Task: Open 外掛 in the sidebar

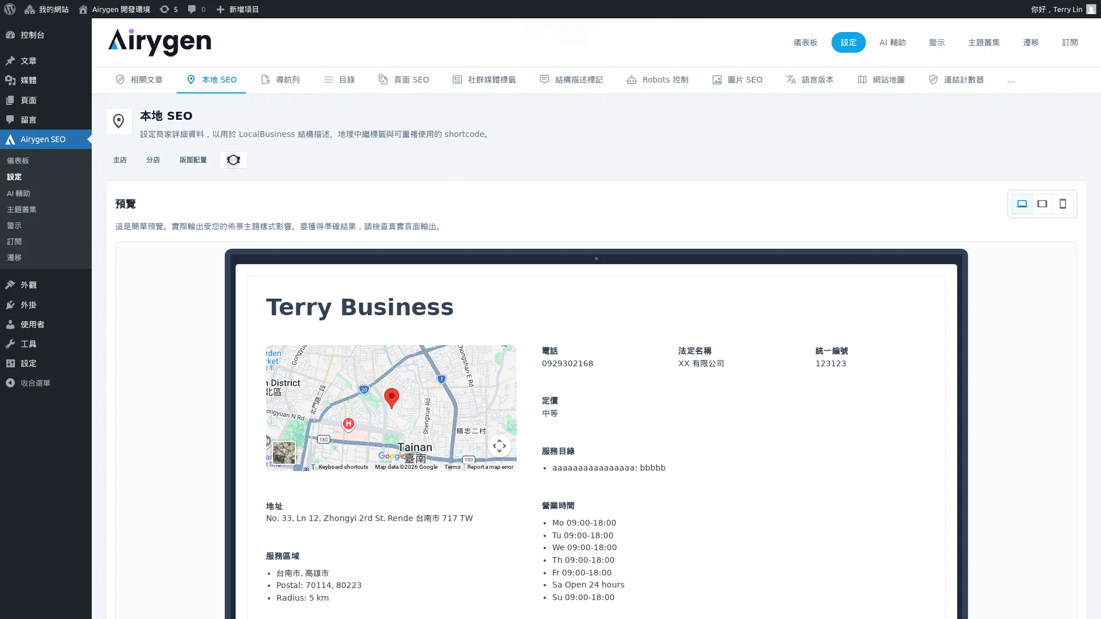Action: click(46, 305)
